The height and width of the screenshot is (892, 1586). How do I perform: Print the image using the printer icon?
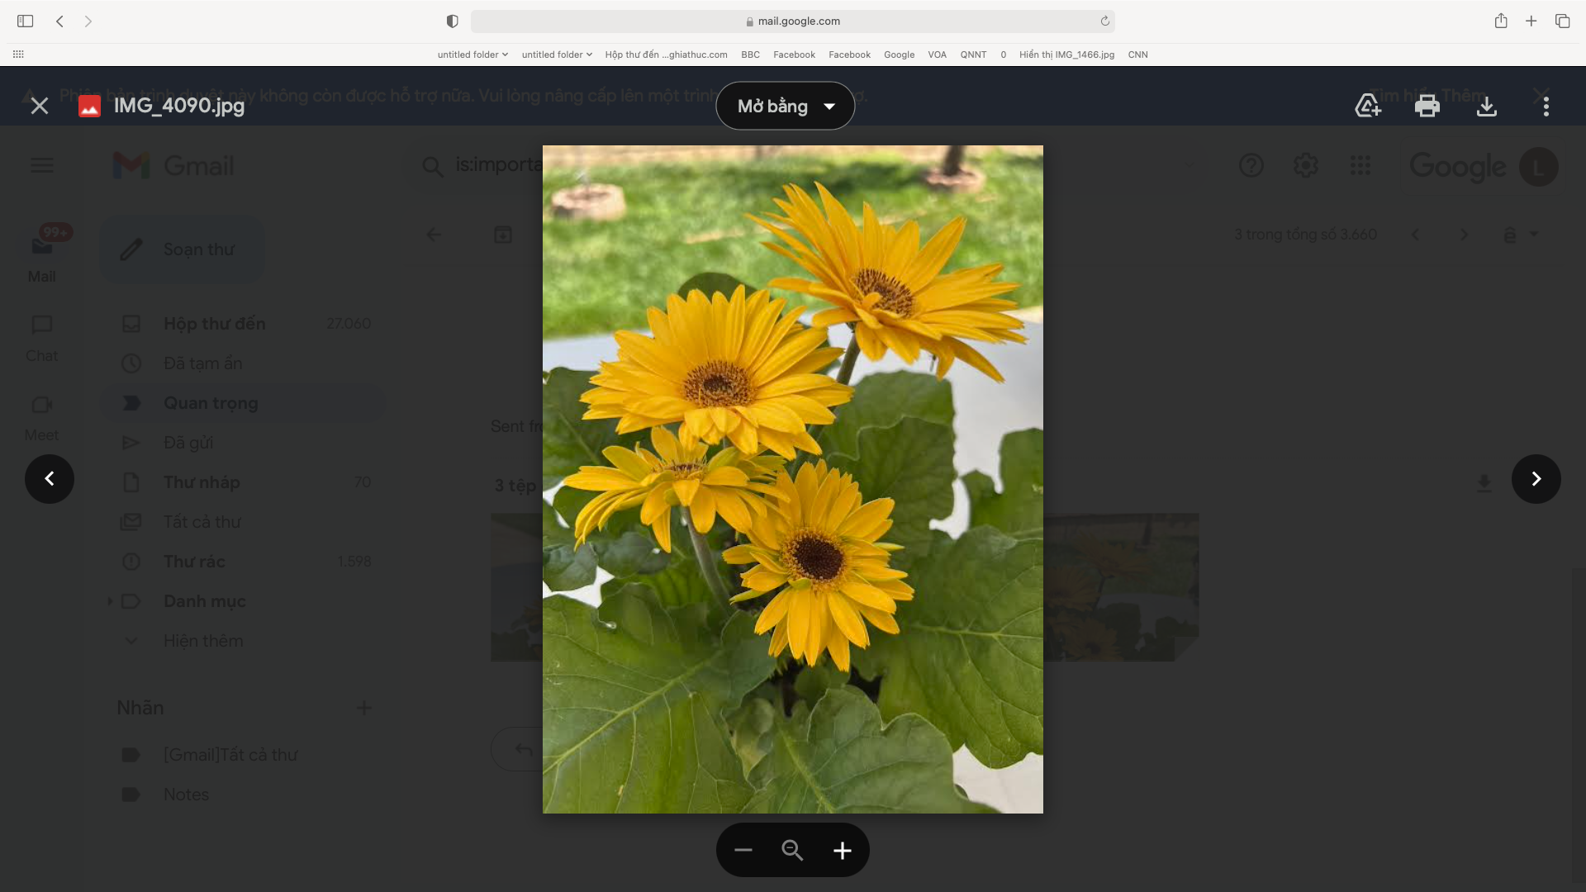pyautogui.click(x=1427, y=106)
